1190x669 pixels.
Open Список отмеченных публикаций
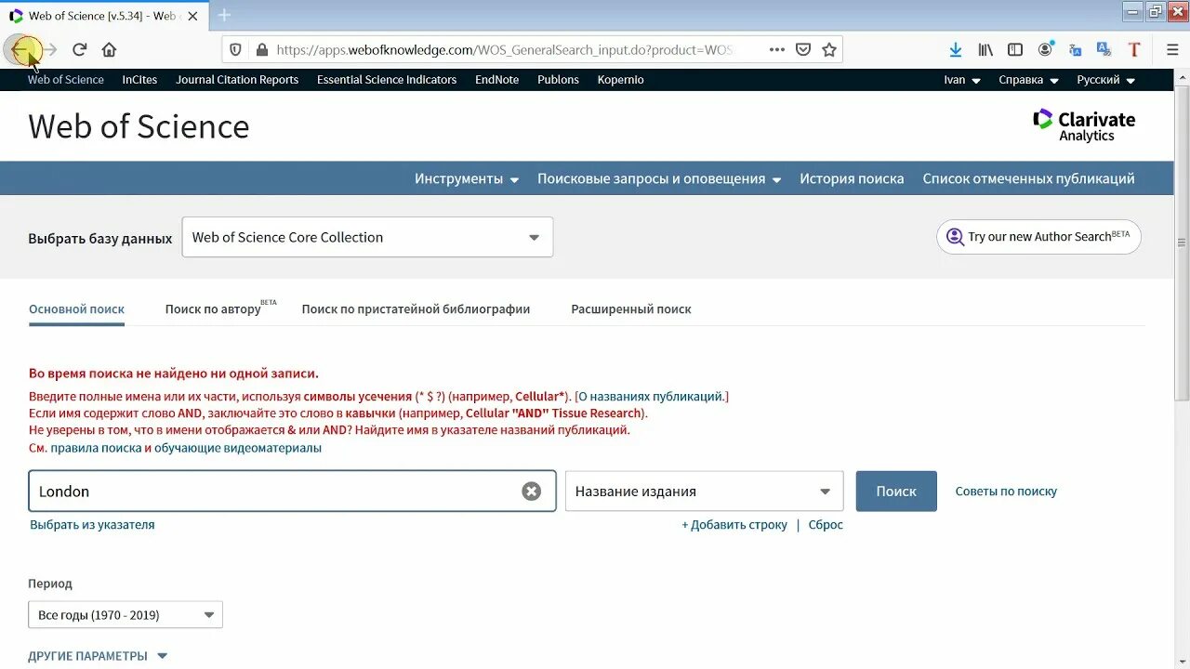pos(1028,178)
